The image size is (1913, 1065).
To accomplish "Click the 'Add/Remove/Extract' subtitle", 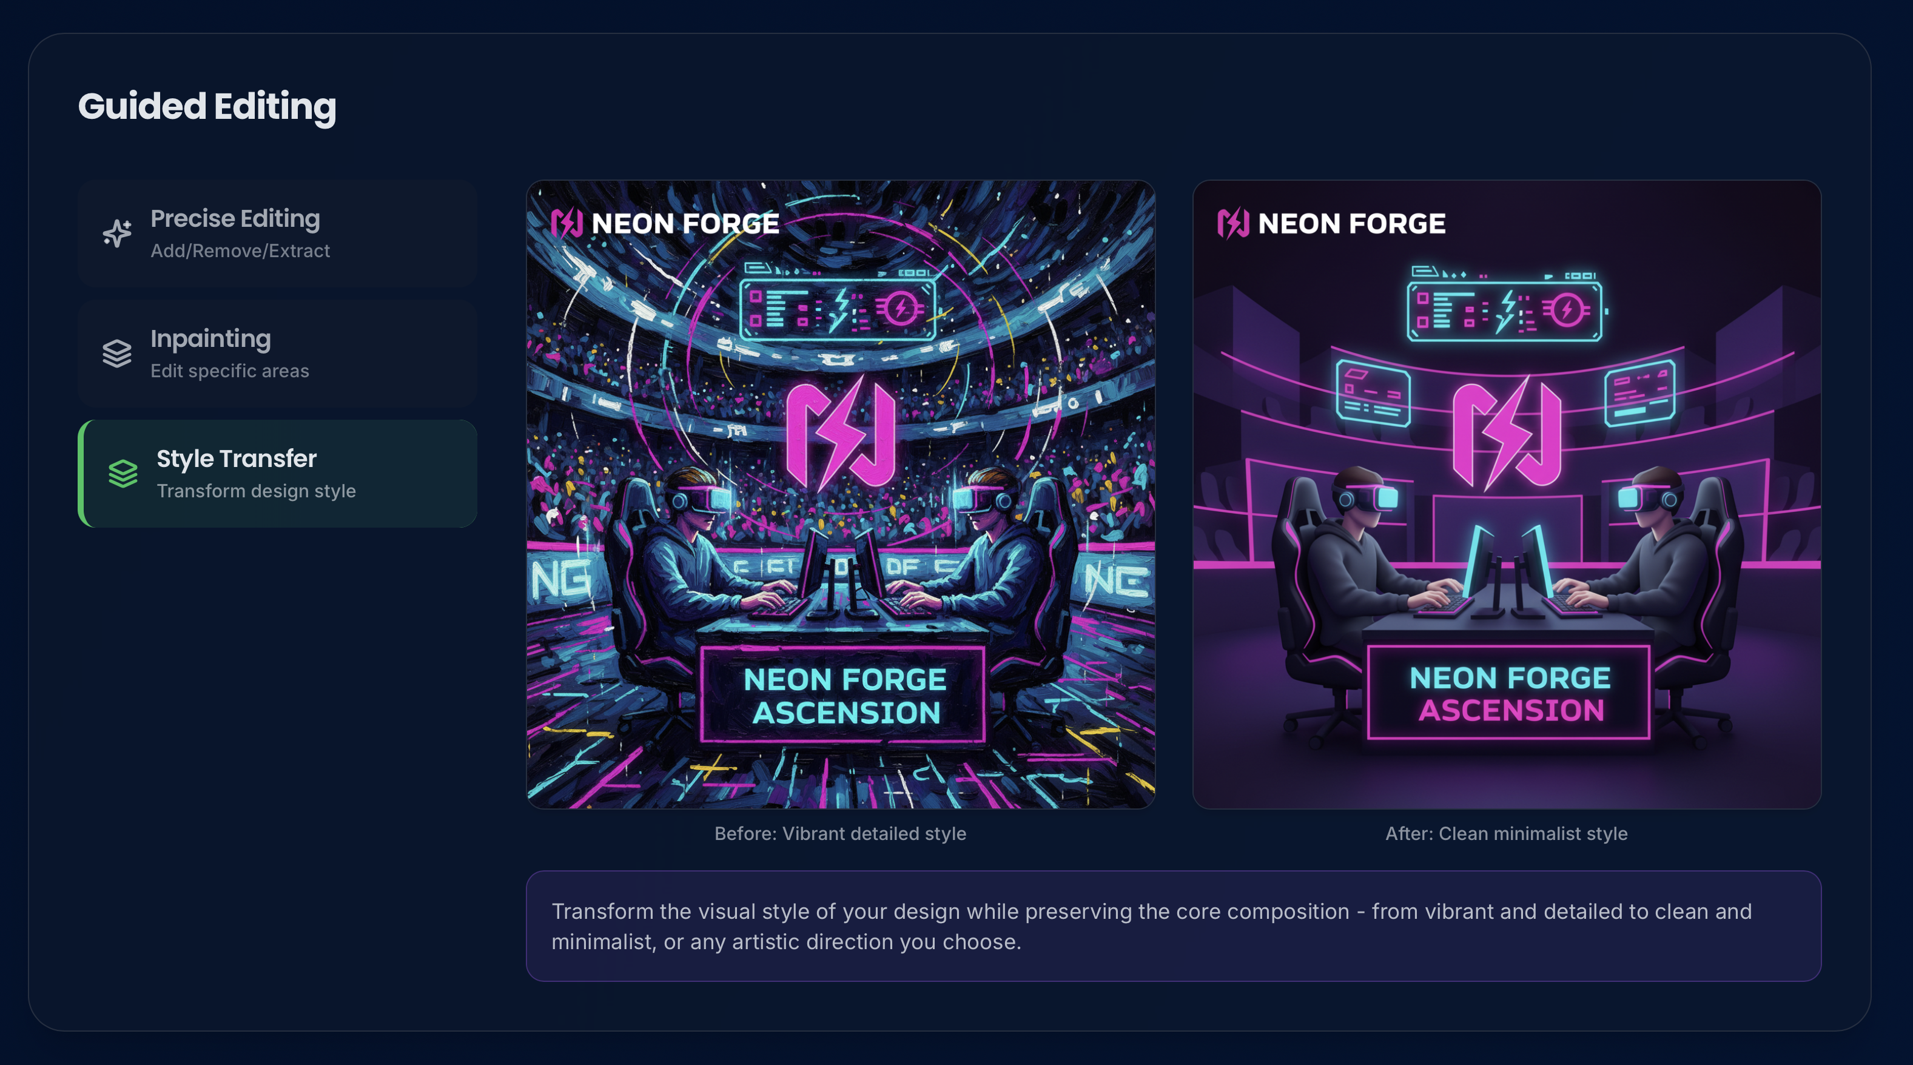I will click(240, 250).
